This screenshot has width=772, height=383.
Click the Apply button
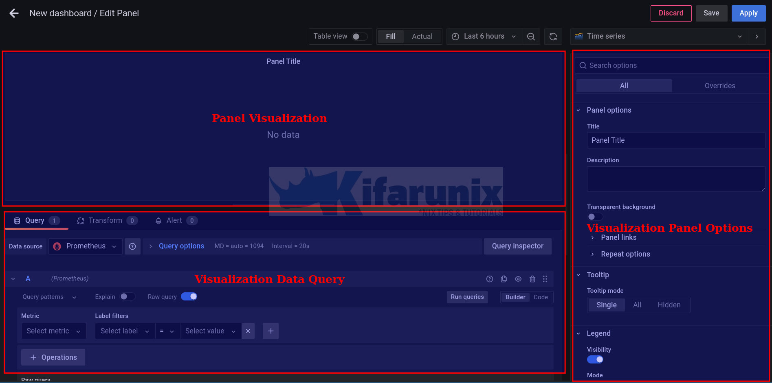point(748,13)
